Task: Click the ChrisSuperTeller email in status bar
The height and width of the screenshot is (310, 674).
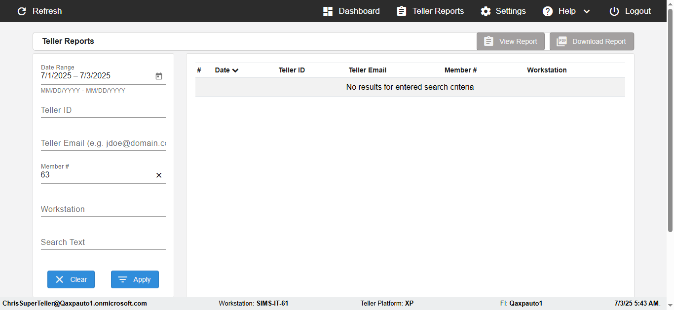Action: coord(75,303)
